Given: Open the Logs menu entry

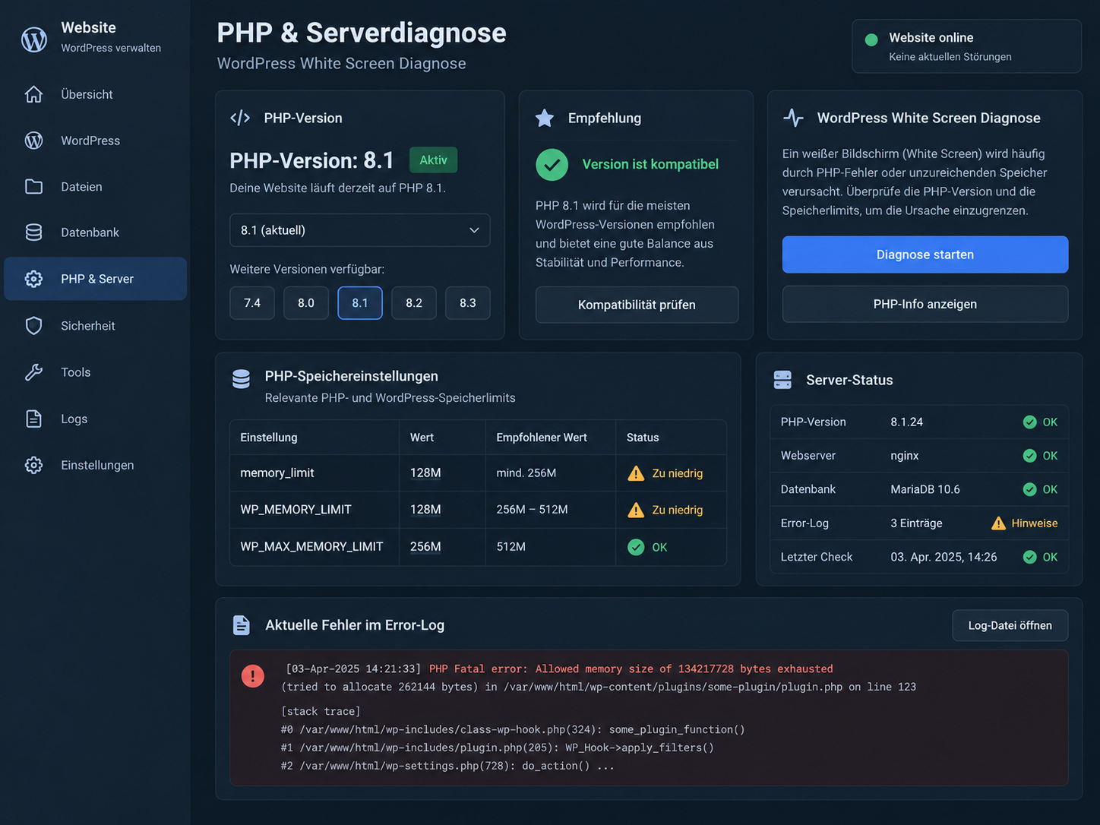Looking at the screenshot, I should point(96,419).
